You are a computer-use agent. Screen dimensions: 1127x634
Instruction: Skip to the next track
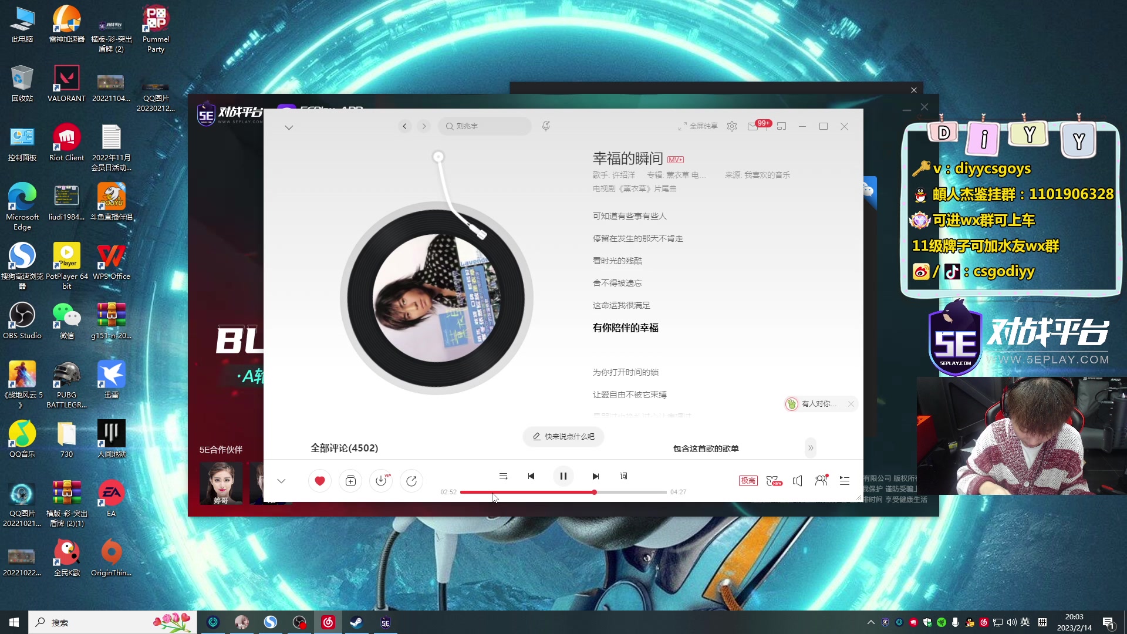[x=596, y=476]
